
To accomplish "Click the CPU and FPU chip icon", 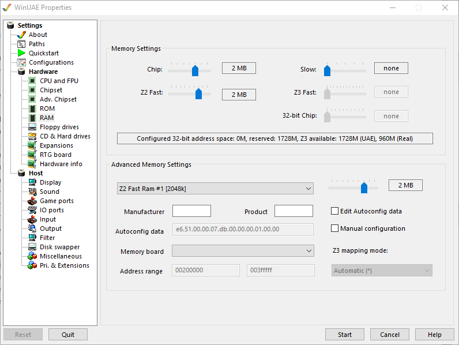I will pyautogui.click(x=33, y=81).
